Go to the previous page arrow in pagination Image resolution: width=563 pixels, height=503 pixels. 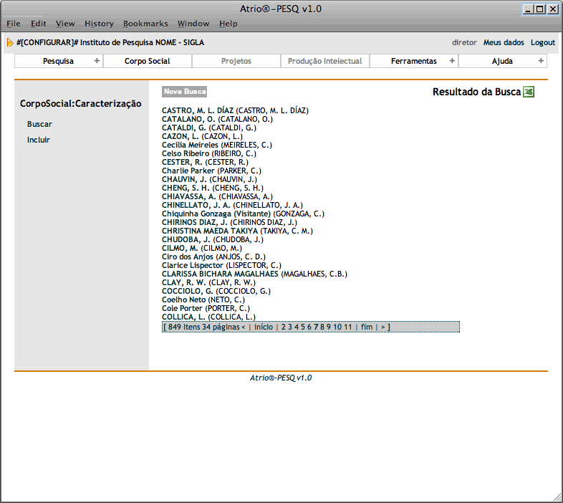click(243, 327)
